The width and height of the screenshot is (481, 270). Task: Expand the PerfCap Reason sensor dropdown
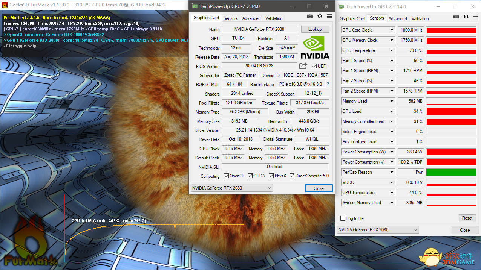click(x=392, y=172)
